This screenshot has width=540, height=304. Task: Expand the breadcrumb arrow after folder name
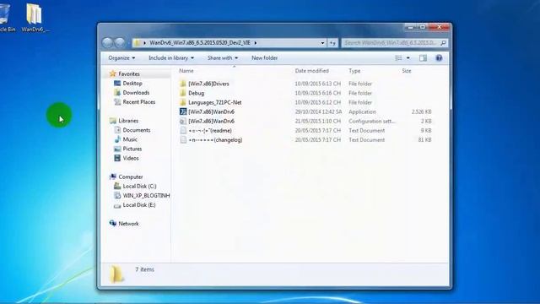(256, 43)
